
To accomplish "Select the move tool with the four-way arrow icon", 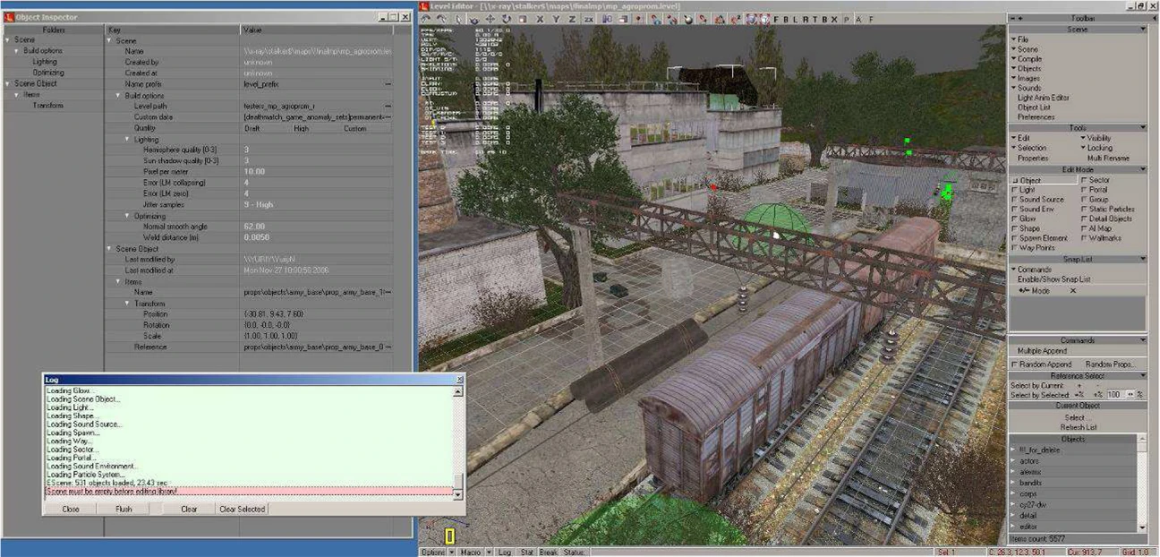I will tap(490, 19).
